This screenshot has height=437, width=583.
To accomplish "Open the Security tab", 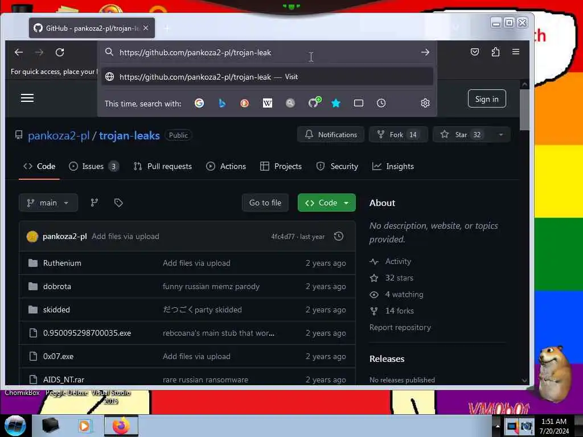I will pyautogui.click(x=337, y=166).
